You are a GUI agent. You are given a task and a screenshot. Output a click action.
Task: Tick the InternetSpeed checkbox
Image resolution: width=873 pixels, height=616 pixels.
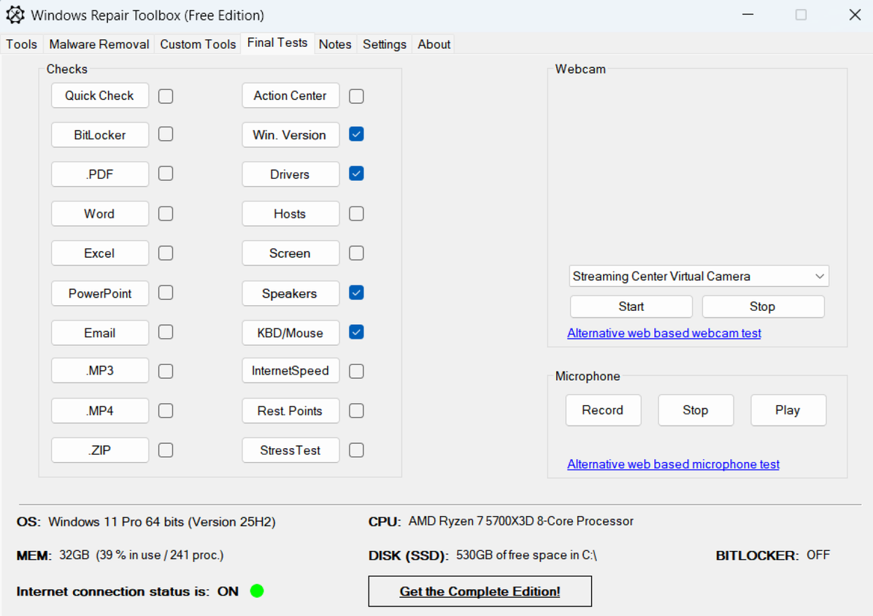point(356,371)
